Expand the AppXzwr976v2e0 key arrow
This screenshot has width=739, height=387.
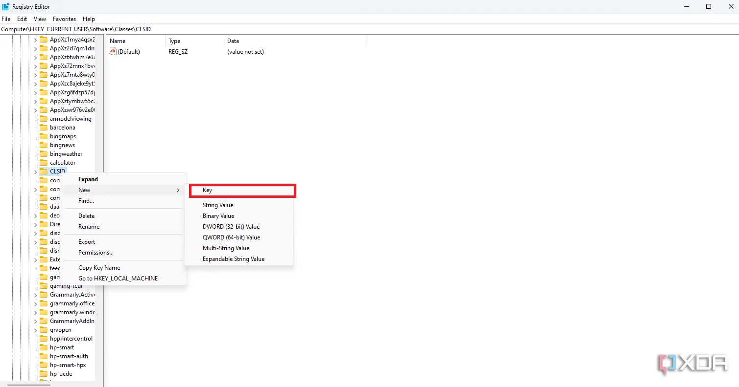point(35,110)
